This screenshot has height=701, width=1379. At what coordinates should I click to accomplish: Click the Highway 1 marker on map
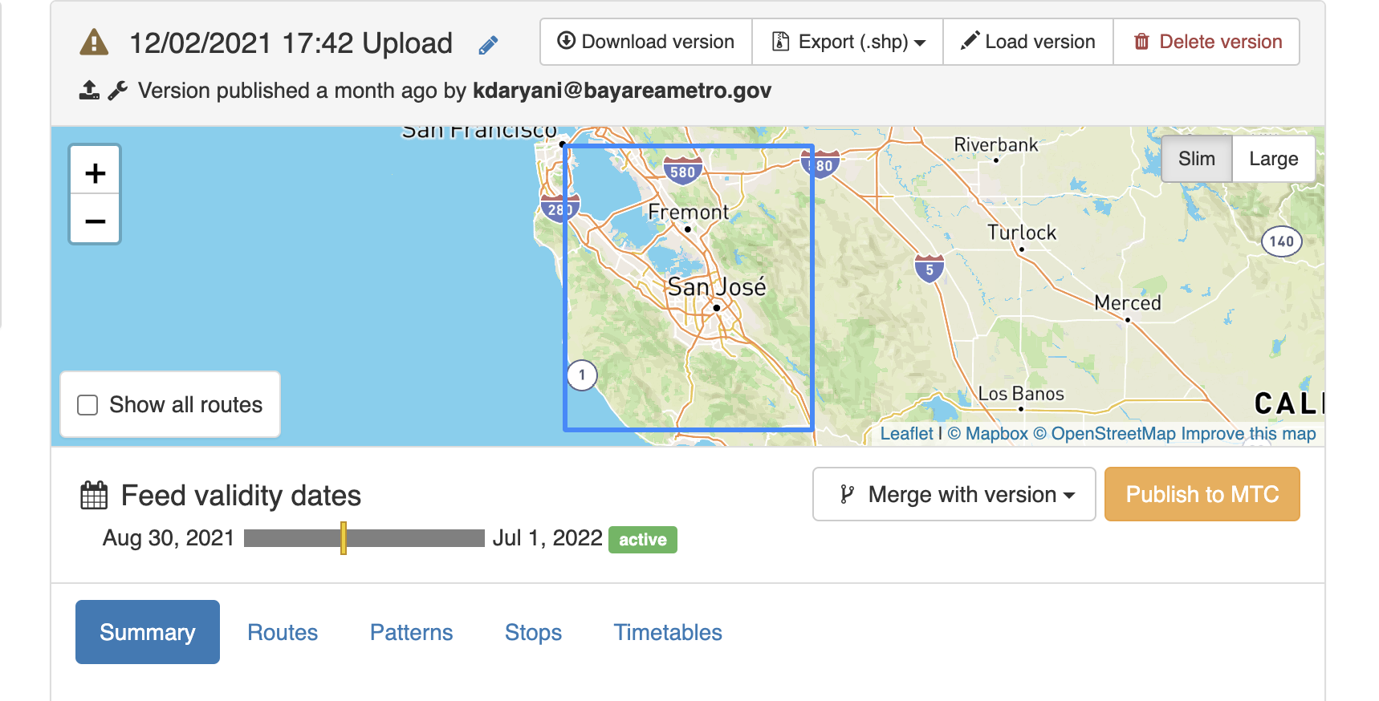pyautogui.click(x=582, y=375)
